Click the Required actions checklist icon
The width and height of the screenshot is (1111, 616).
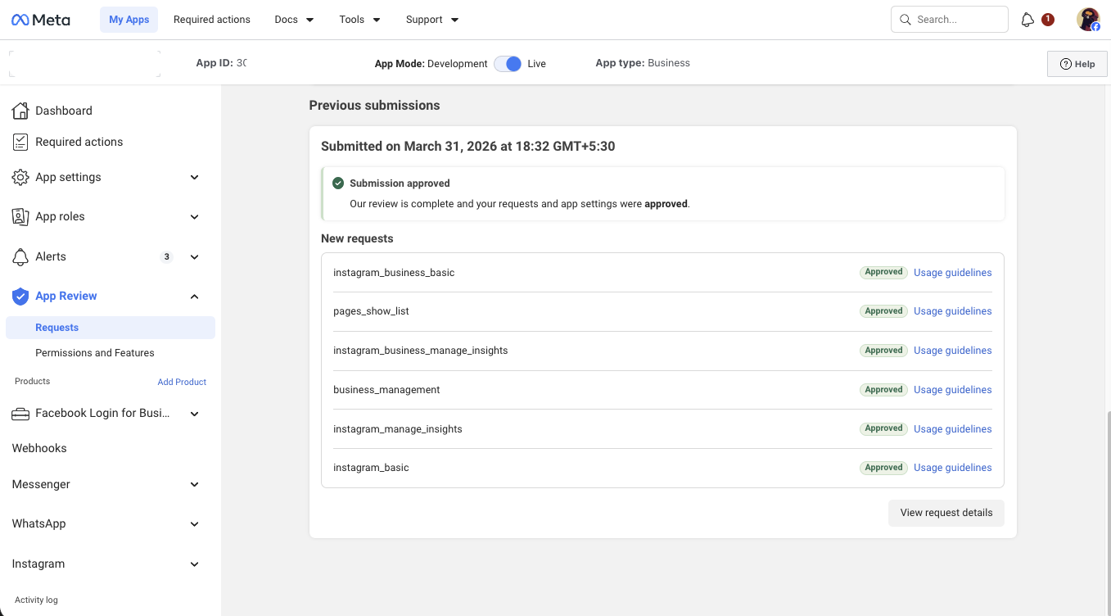coord(20,142)
